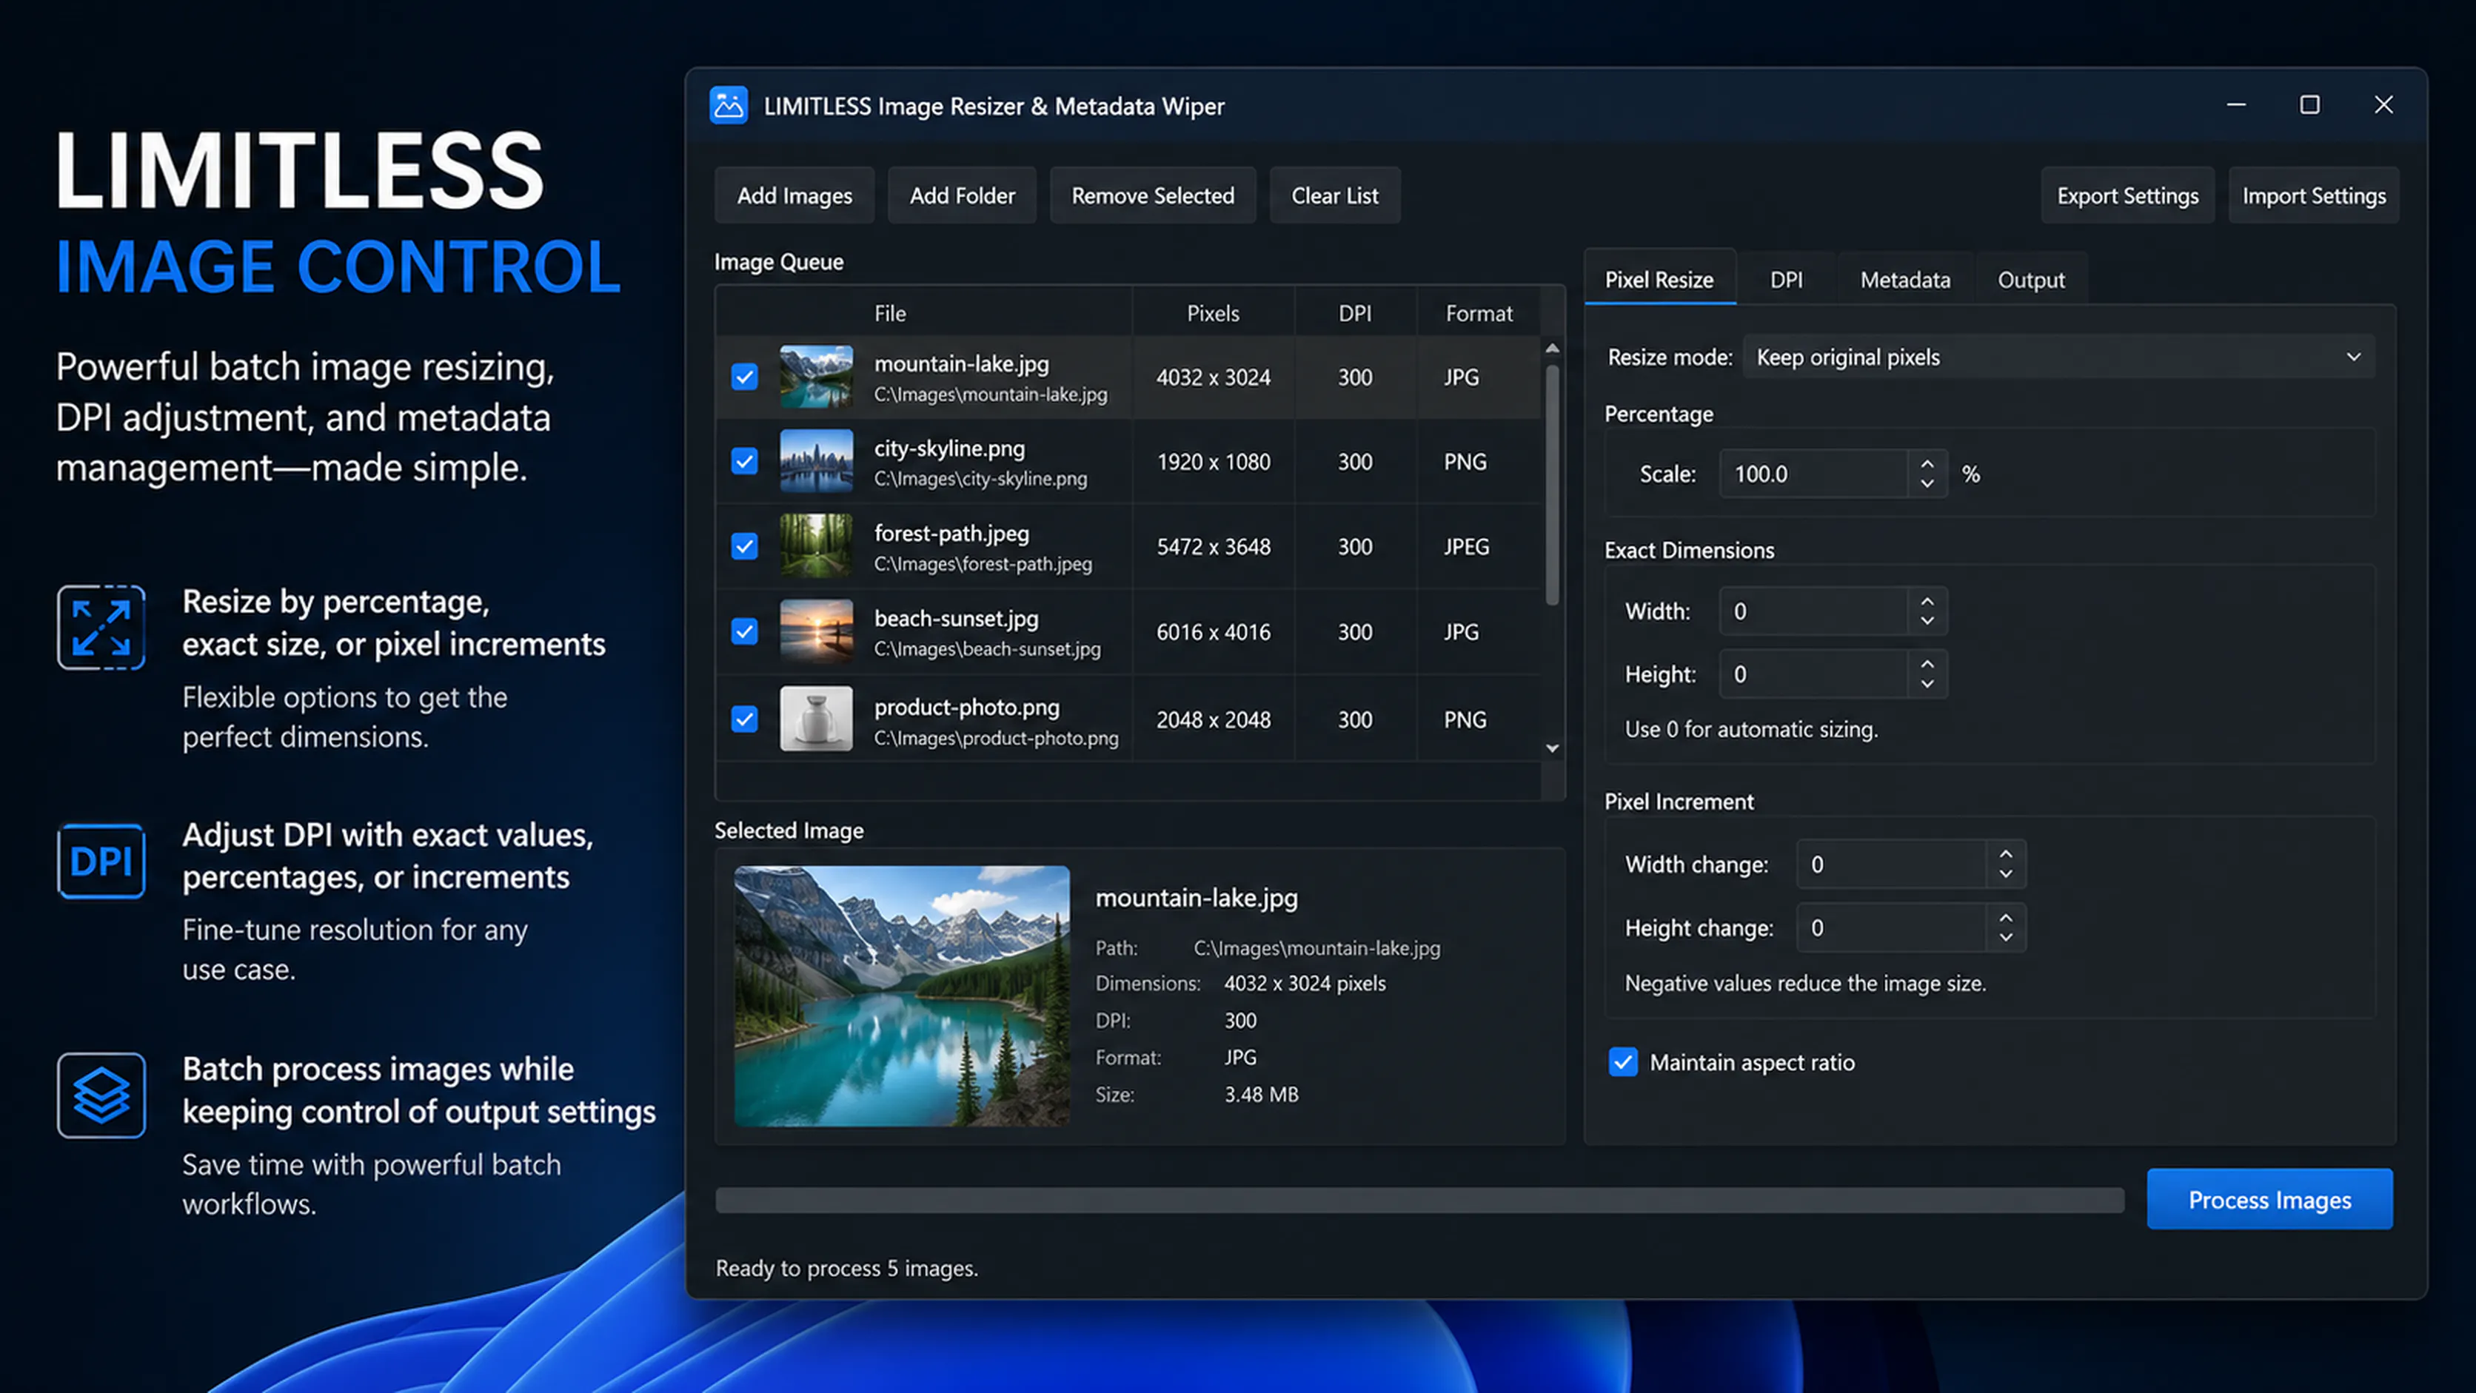
Task: Click Import Settings button
Action: (x=2314, y=196)
